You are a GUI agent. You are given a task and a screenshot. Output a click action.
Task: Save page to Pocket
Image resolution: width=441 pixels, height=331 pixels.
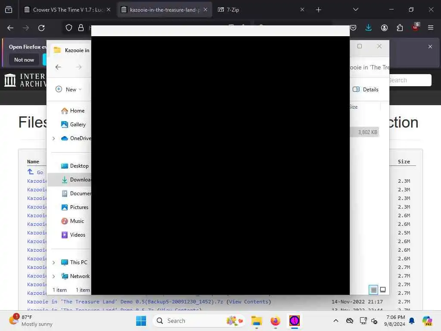[353, 28]
